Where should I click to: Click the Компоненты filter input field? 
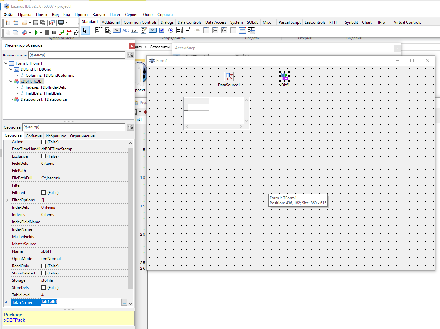pos(77,55)
